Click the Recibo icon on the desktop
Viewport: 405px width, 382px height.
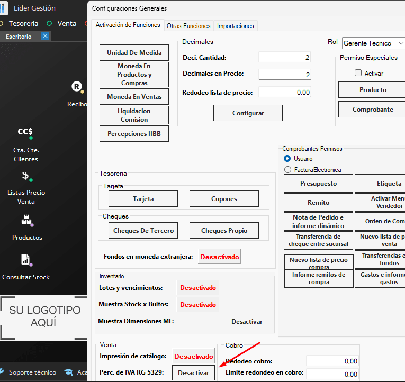[77, 86]
